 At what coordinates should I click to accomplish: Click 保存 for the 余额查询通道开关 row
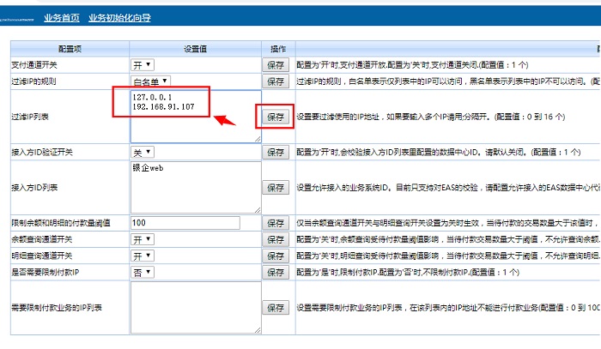pyautogui.click(x=276, y=239)
